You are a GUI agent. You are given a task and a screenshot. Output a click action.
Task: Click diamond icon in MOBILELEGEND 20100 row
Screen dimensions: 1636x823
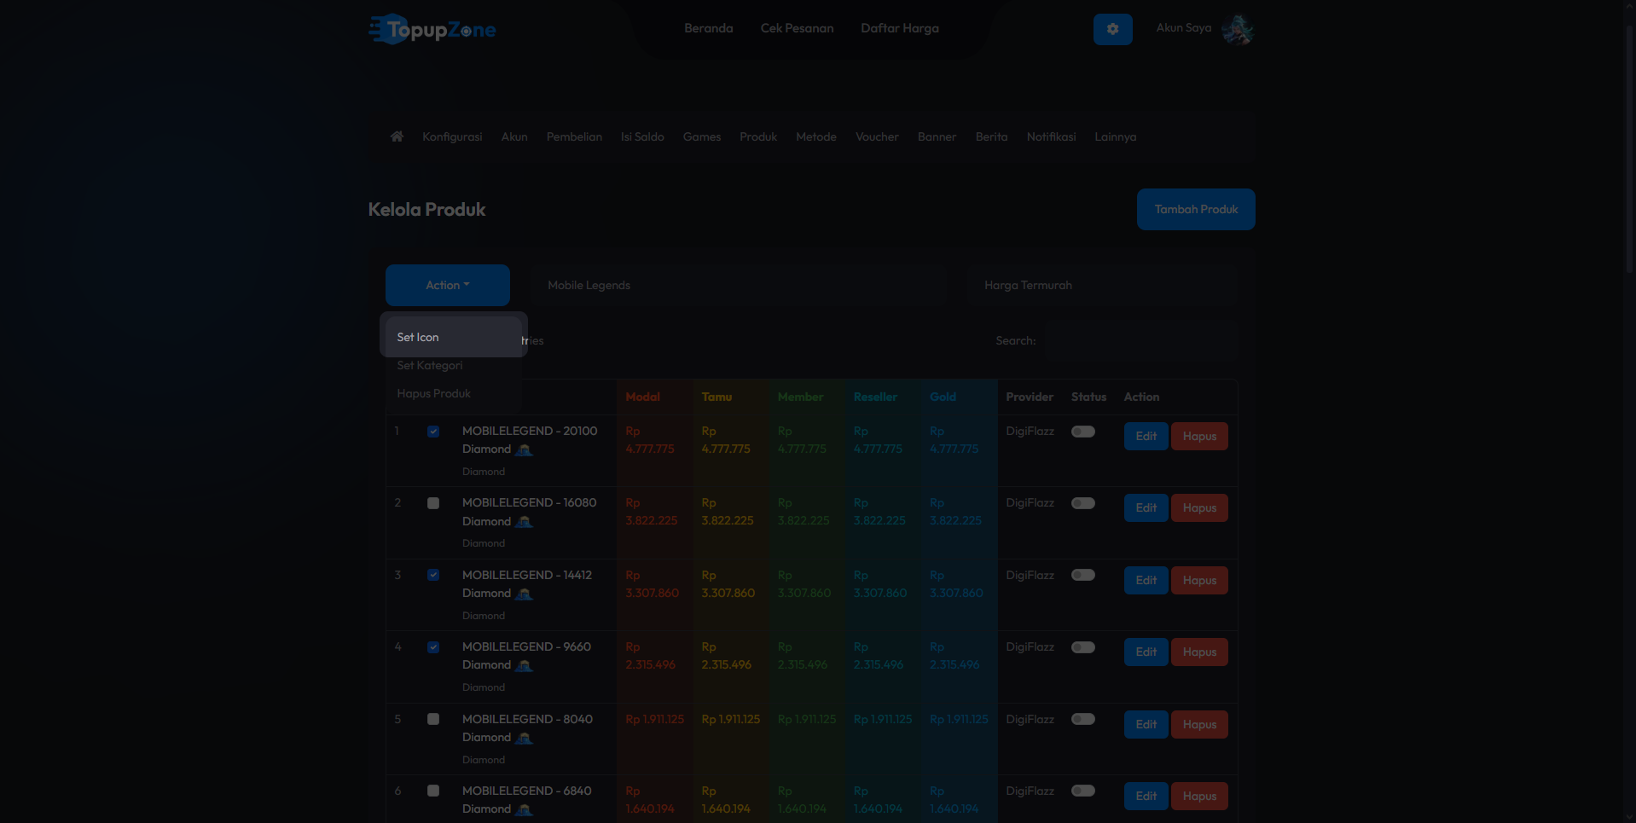[524, 449]
